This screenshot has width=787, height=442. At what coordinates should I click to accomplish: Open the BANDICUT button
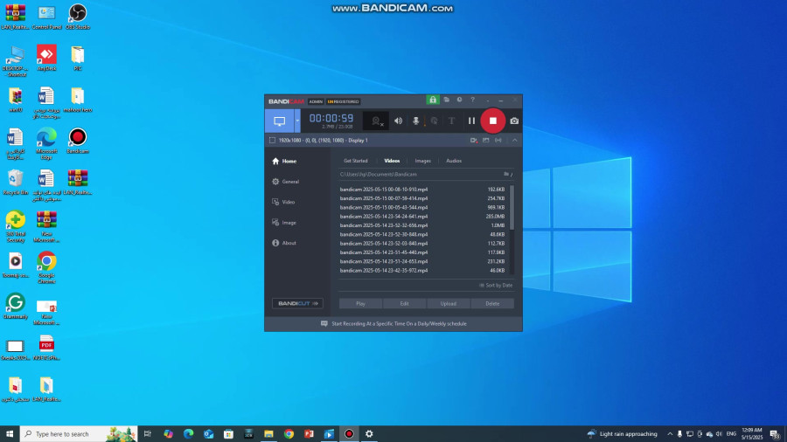tap(297, 303)
